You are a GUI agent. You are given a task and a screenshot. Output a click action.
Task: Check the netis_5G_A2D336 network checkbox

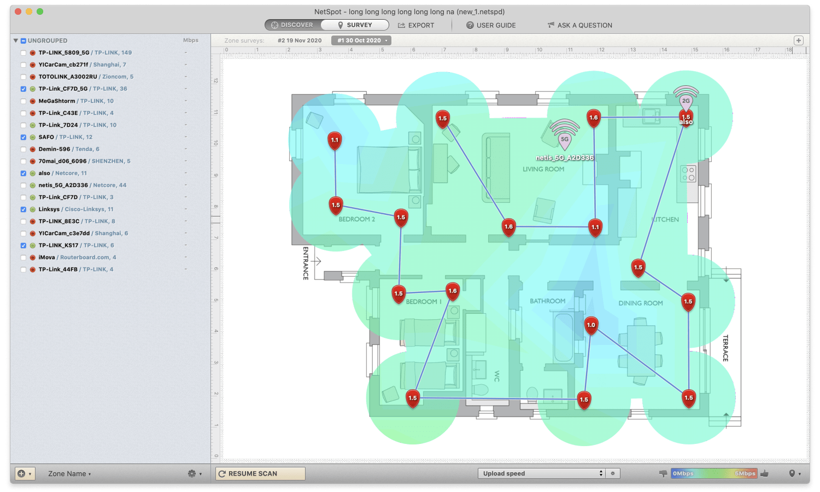pyautogui.click(x=24, y=185)
